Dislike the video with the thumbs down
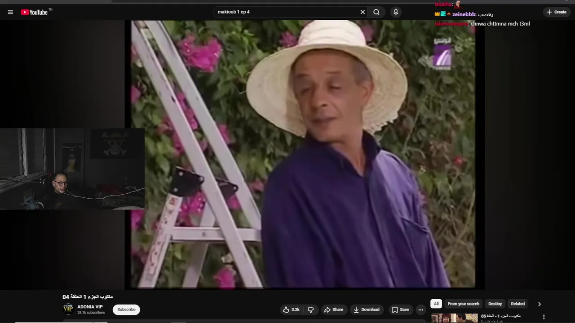This screenshot has height=323, width=575. coord(310,310)
